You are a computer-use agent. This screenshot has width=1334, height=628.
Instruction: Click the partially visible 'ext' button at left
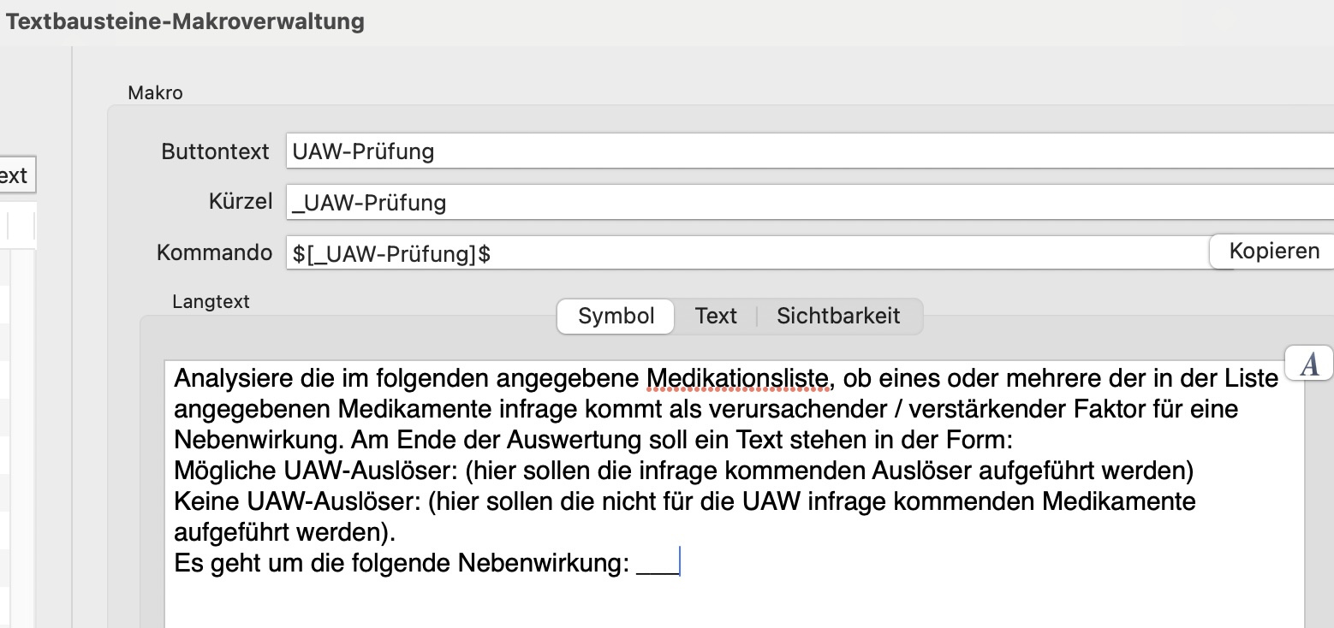pyautogui.click(x=15, y=175)
